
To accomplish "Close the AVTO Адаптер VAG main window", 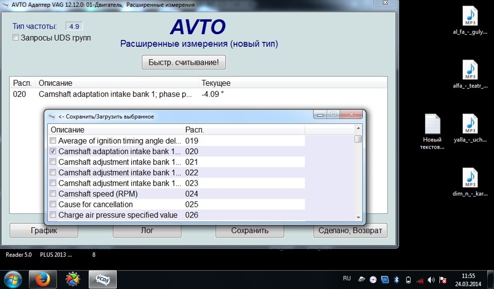I will point(385,3).
